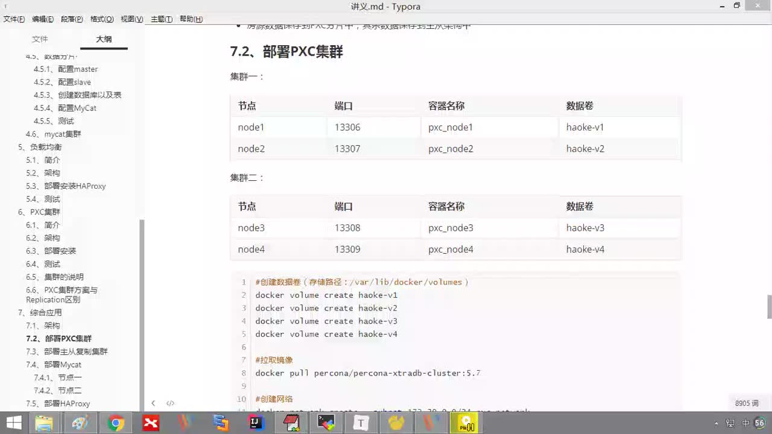This screenshot has width=772, height=434.
Task: Click table cell 13307
Action: pos(347,149)
